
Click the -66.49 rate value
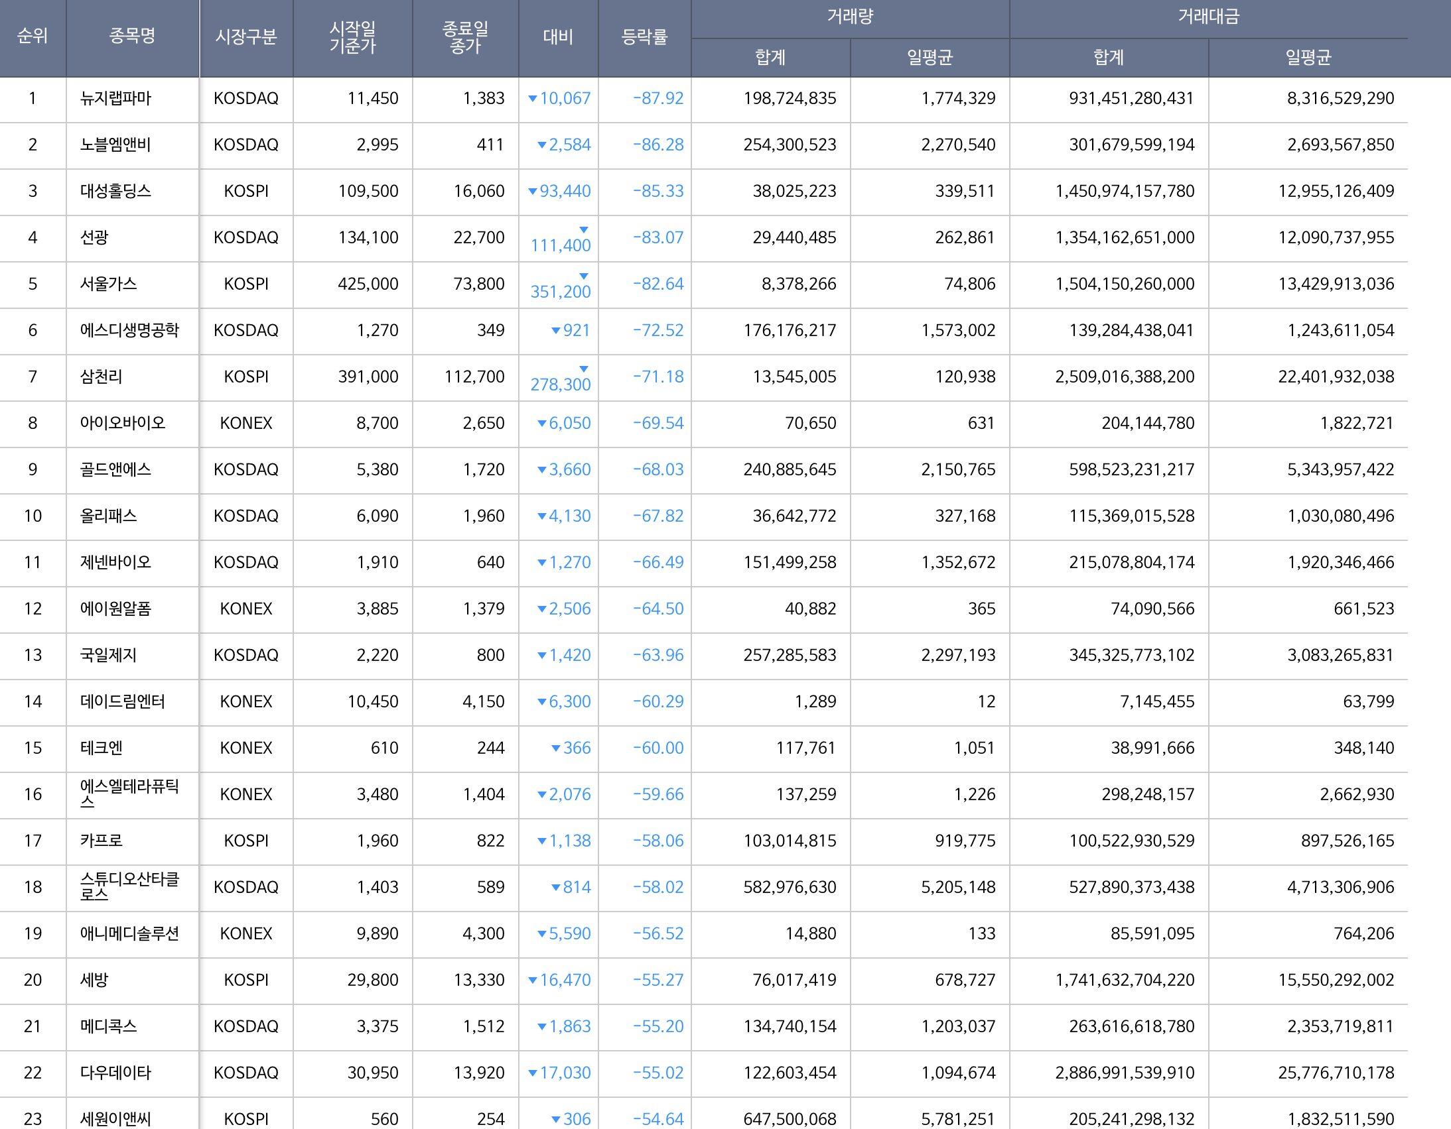(x=657, y=563)
